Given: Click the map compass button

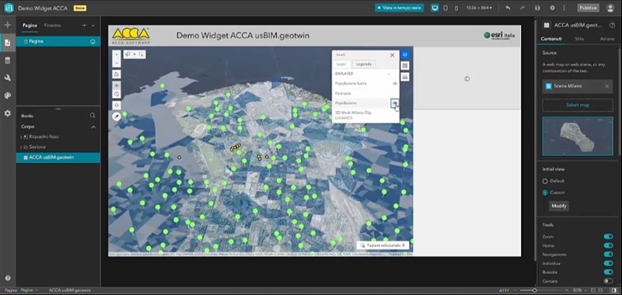Looking at the screenshot, I should click(x=117, y=116).
